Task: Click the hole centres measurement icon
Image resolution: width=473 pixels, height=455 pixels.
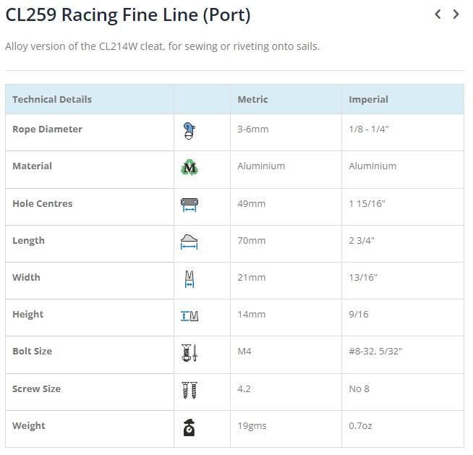Action: (189, 205)
